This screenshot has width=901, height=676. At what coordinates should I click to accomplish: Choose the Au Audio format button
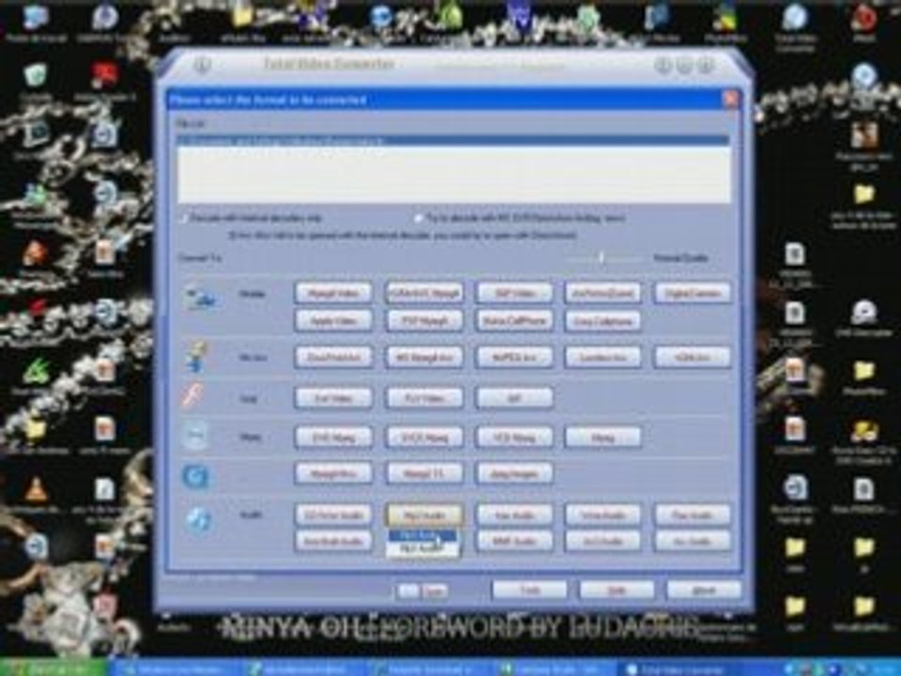click(693, 541)
